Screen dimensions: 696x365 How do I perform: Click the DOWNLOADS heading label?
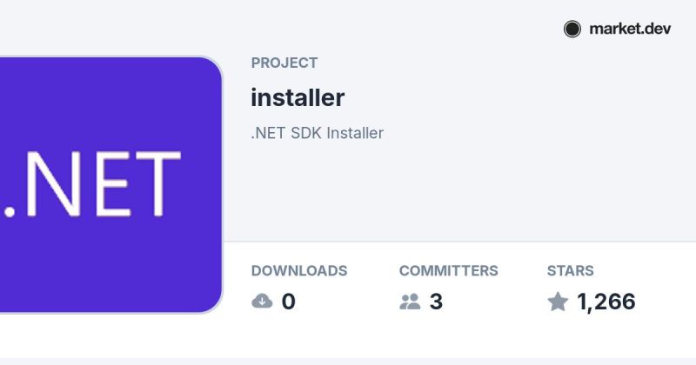[x=299, y=270]
